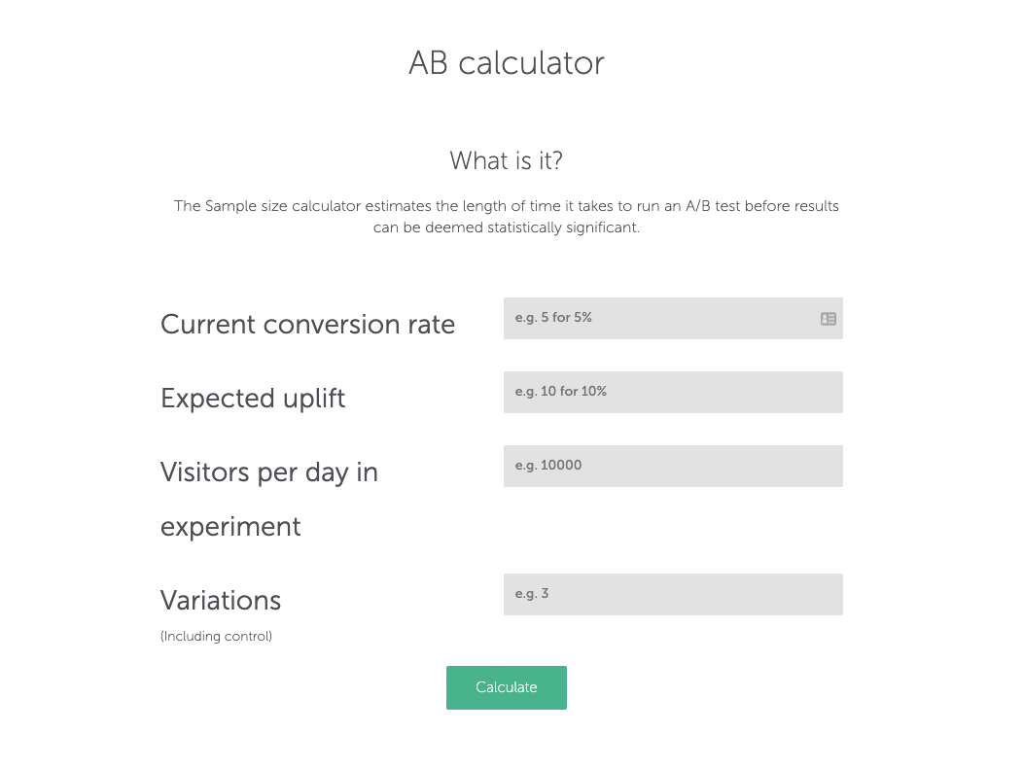This screenshot has height=768, width=1023.
Task: Click the sample size description paragraph
Action: point(506,216)
